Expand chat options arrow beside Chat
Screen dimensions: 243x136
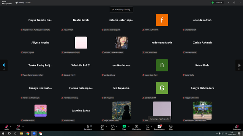[x=106, y=126]
